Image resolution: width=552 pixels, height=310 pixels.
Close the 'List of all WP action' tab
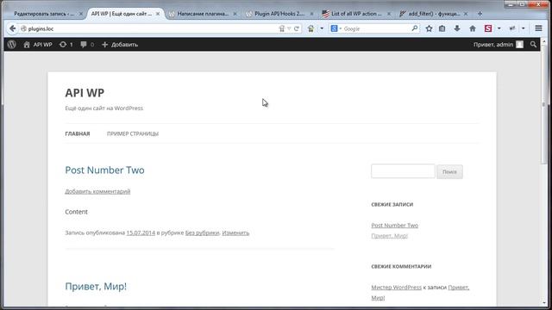click(x=389, y=14)
